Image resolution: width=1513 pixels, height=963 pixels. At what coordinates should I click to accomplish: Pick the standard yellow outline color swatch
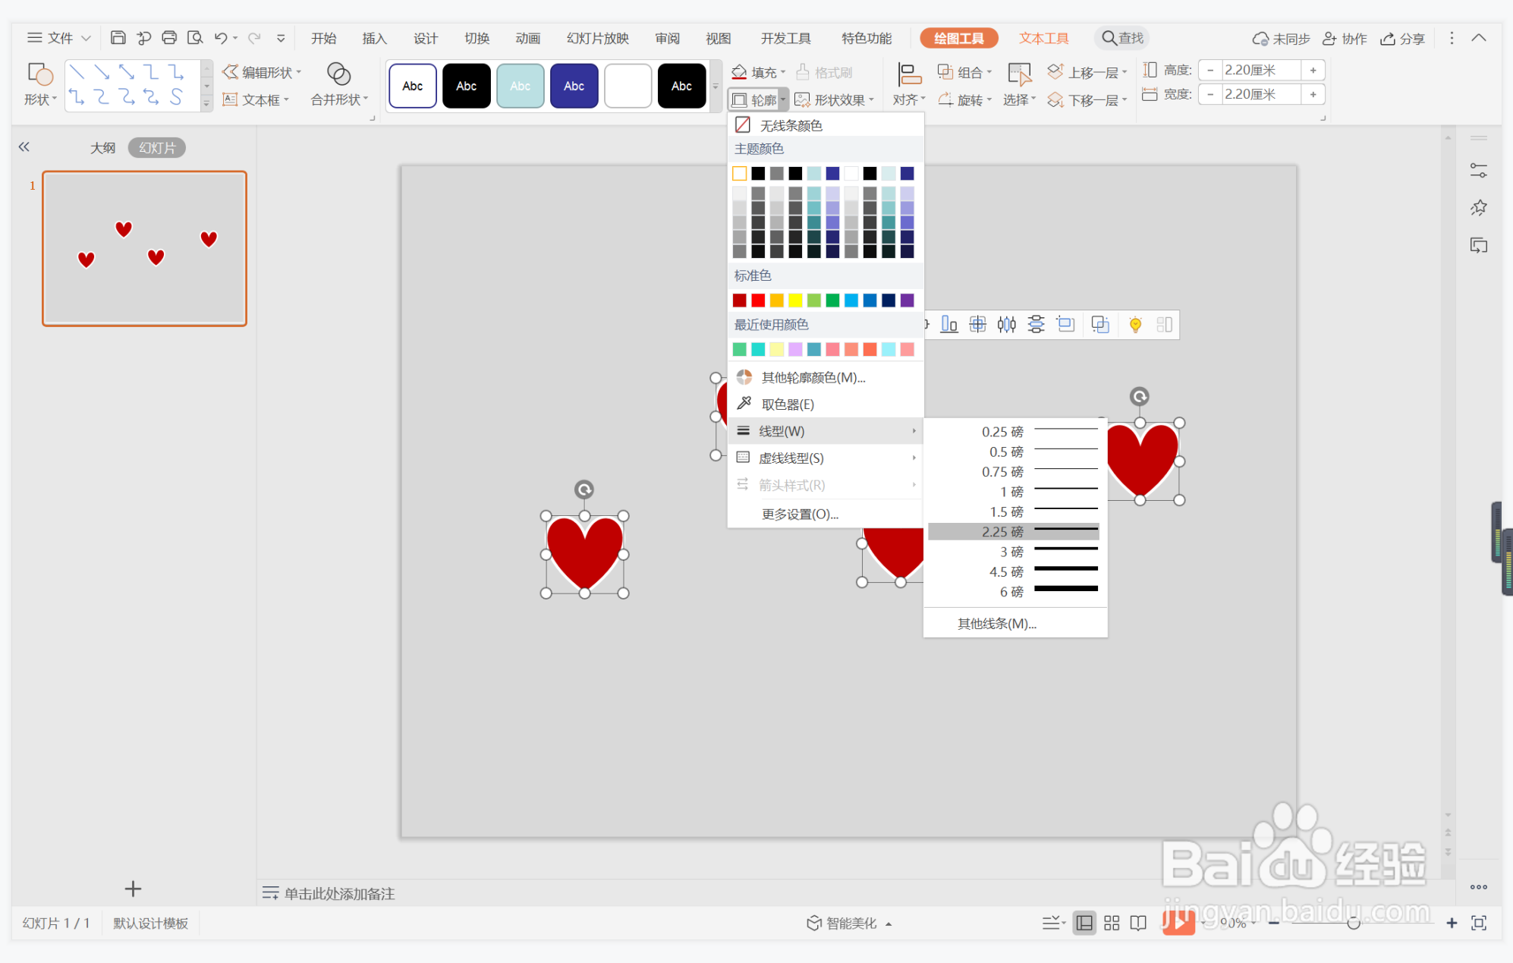coord(795,301)
